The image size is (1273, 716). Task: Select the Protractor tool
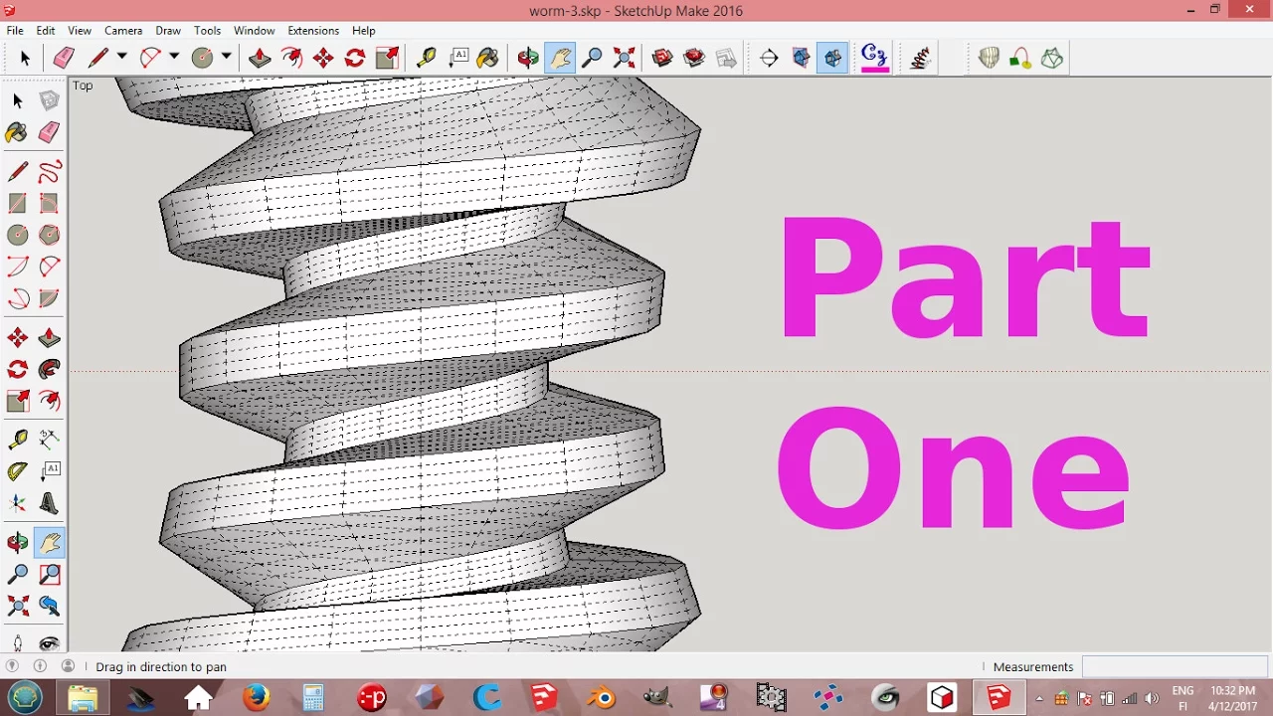18,471
